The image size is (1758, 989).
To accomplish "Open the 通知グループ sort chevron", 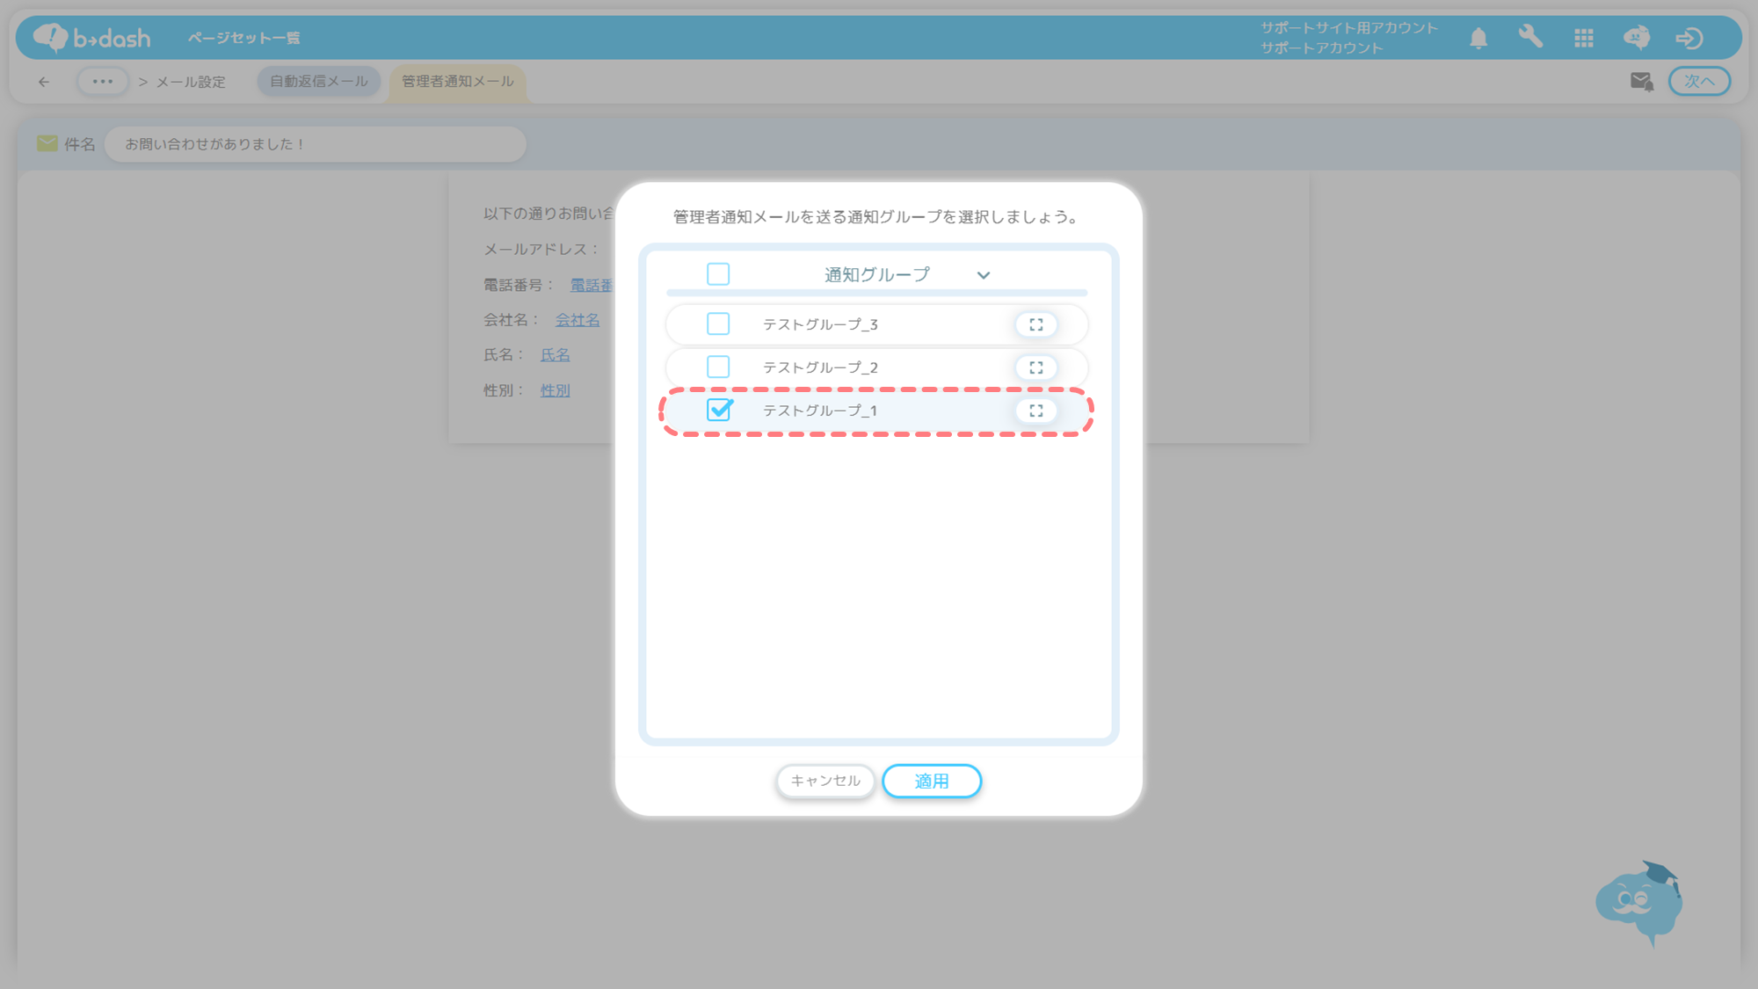I will (983, 275).
